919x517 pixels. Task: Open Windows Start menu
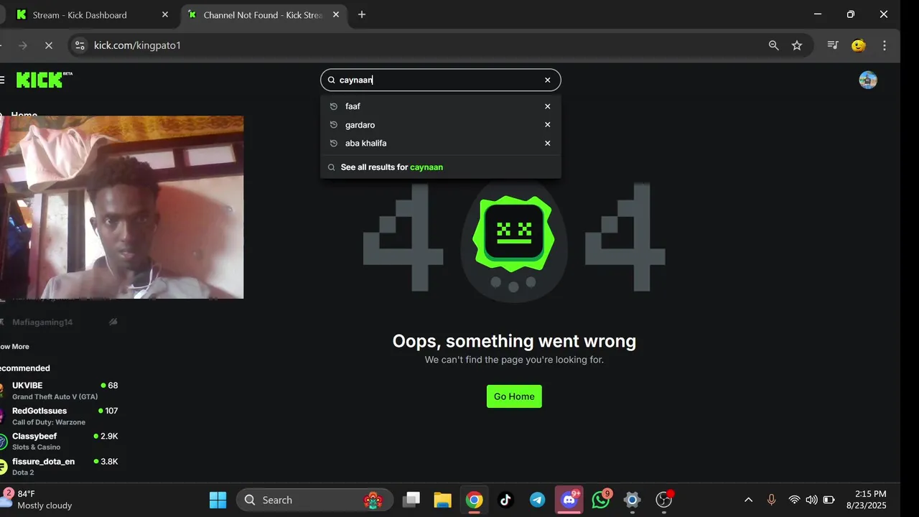218,500
